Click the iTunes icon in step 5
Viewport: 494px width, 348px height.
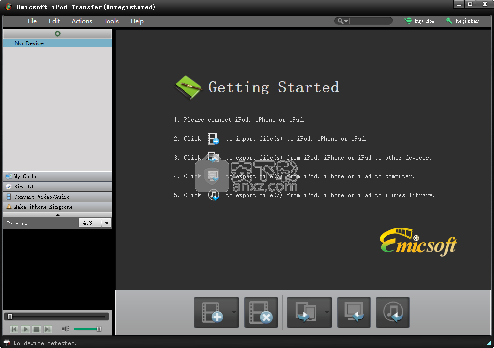214,195
